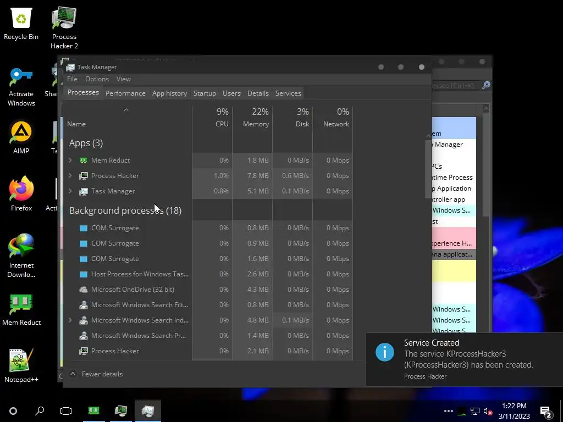Switch to the Services tab
Image resolution: width=563 pixels, height=422 pixels.
coord(288,93)
